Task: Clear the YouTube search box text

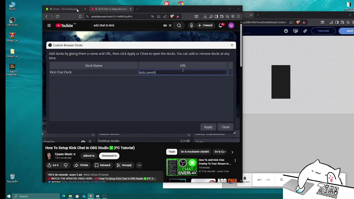Action: tap(170, 25)
